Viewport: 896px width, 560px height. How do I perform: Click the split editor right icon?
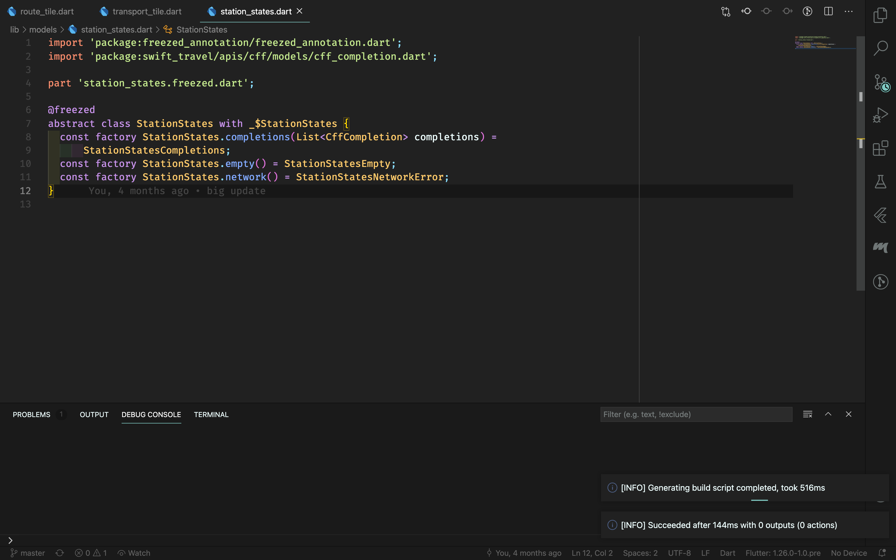828,11
